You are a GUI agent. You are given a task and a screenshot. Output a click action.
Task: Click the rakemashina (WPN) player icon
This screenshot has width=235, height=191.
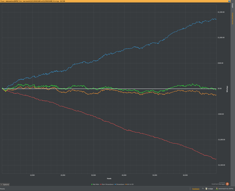click(217, 189)
